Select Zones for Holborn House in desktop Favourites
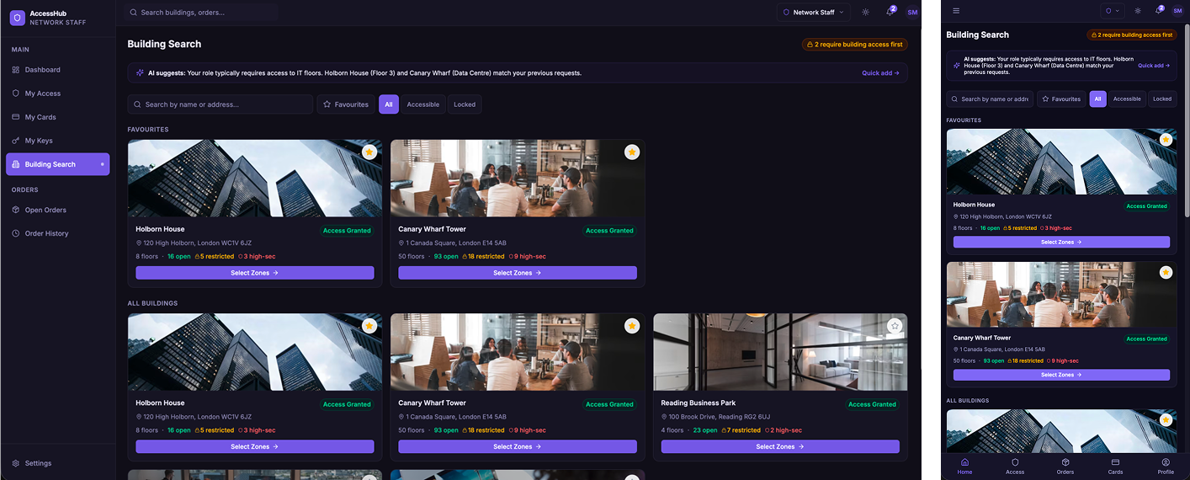Image resolution: width=1190 pixels, height=480 pixels. 255,273
